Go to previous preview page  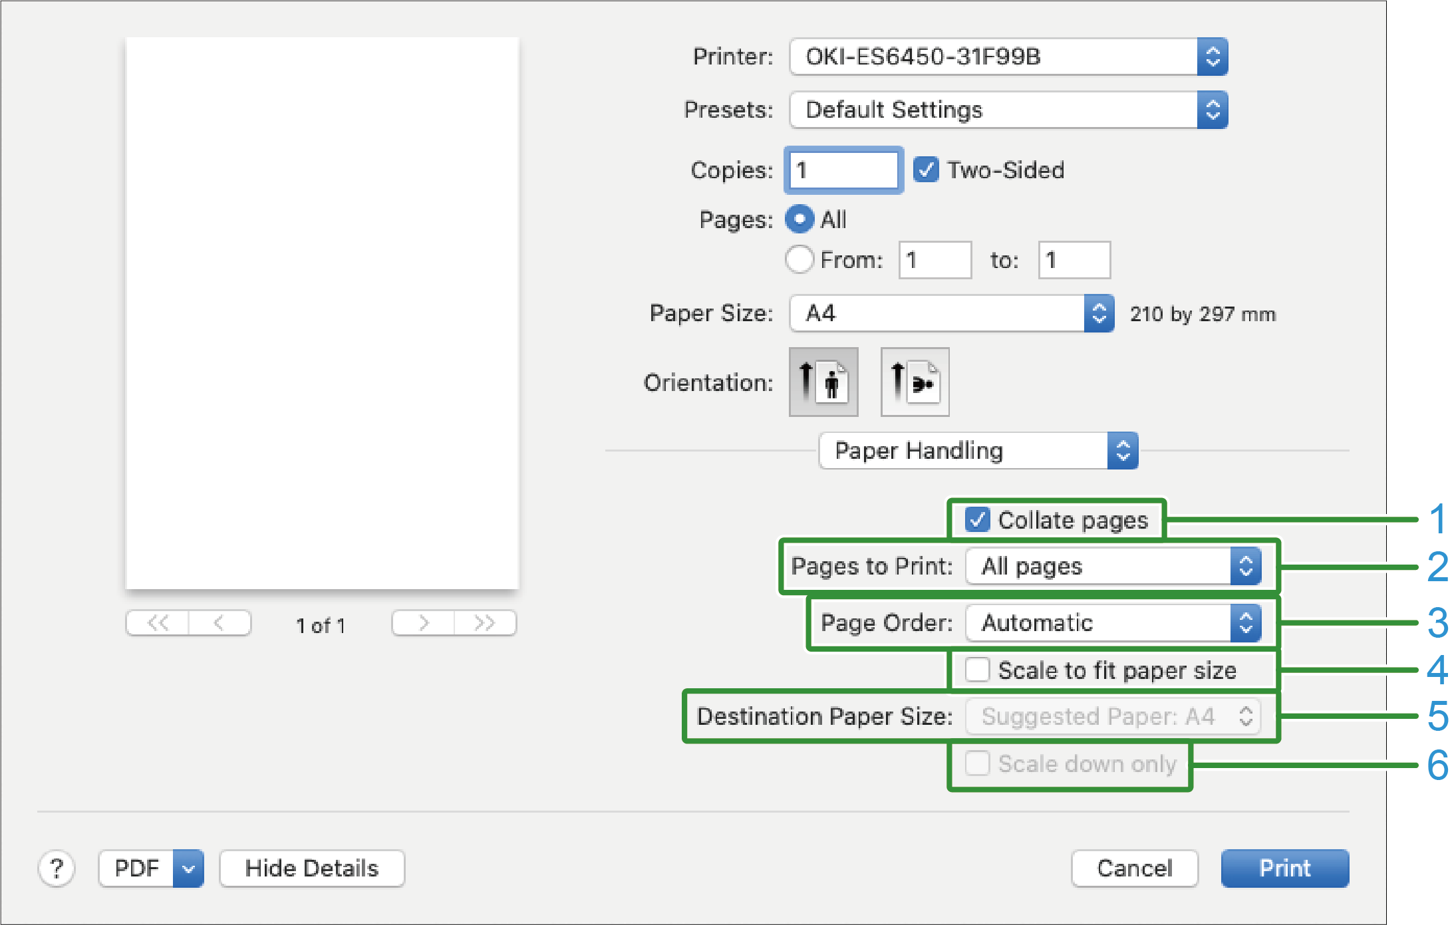click(219, 623)
